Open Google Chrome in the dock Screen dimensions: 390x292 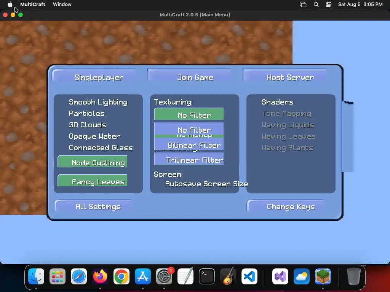[121, 276]
